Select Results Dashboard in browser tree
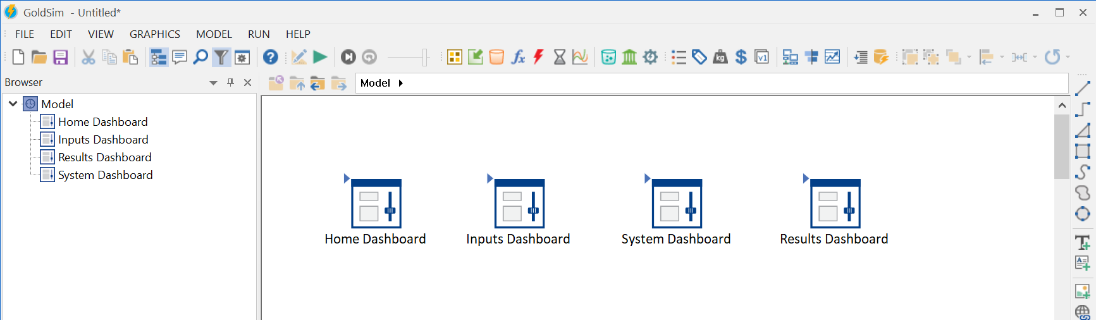This screenshot has width=1096, height=320. (x=105, y=157)
